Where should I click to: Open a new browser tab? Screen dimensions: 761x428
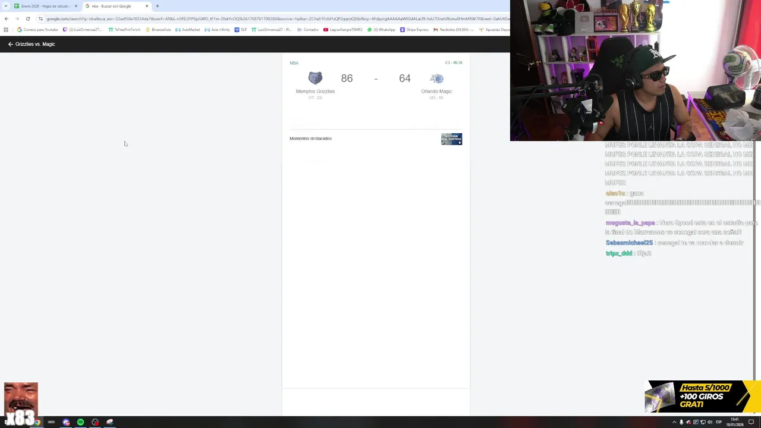pos(158,6)
